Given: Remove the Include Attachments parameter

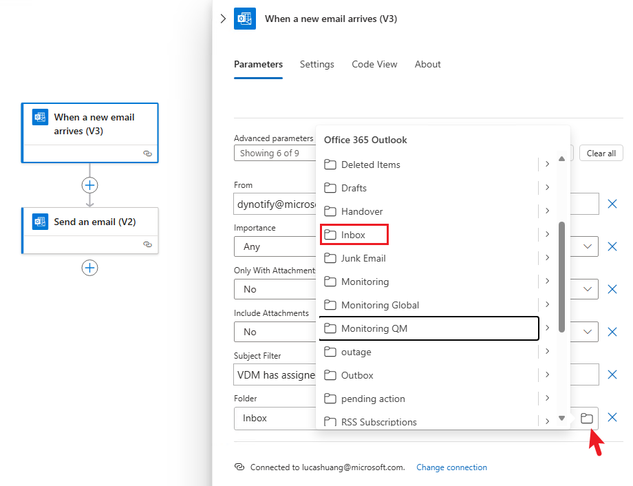Looking at the screenshot, I should pyautogui.click(x=612, y=332).
